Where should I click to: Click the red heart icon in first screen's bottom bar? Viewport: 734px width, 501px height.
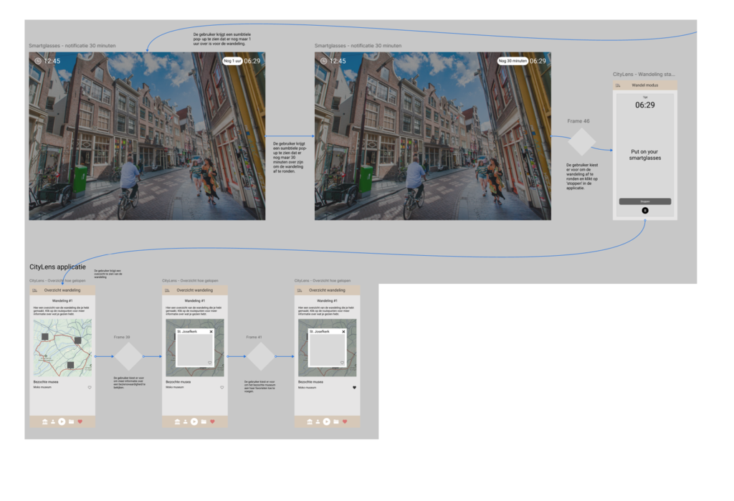(x=80, y=421)
